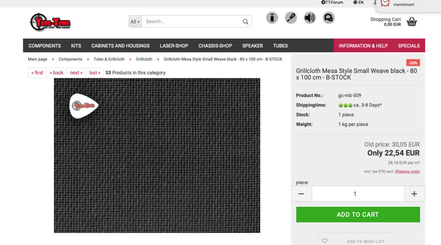This screenshot has width=441, height=245.
Task: Open INFORMATION & HELP menu
Action: point(363,45)
